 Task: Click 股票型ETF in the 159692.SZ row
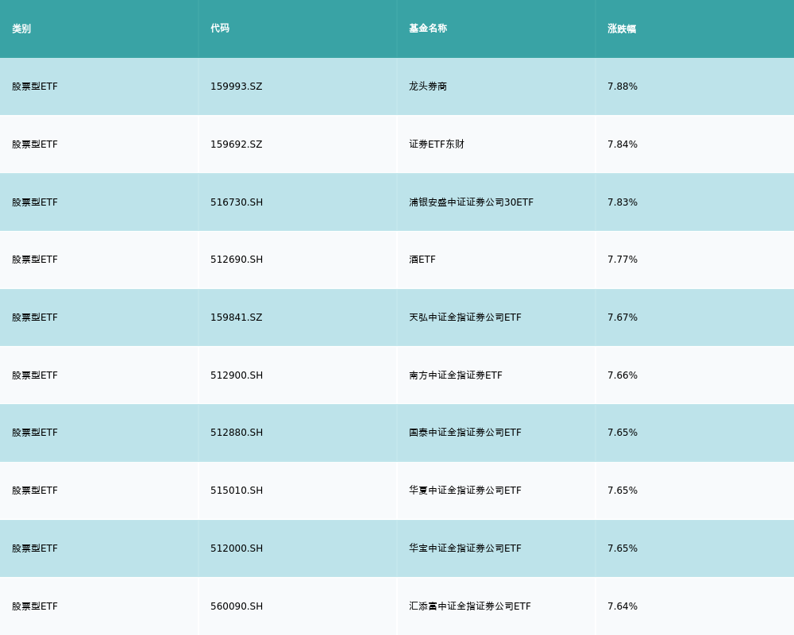click(35, 144)
